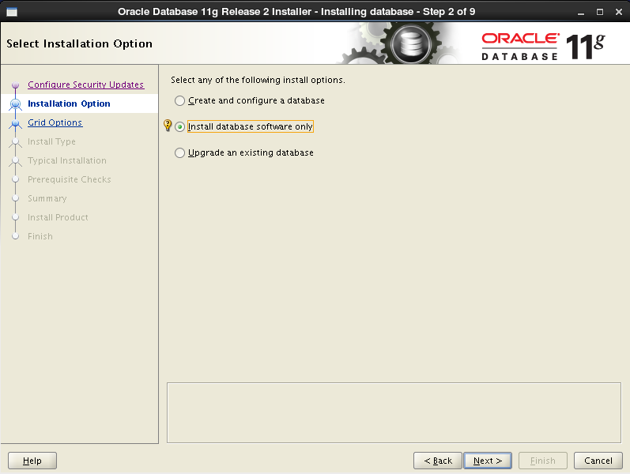630x474 pixels.
Task: Click the lightbulb hint icon
Action: (168, 126)
